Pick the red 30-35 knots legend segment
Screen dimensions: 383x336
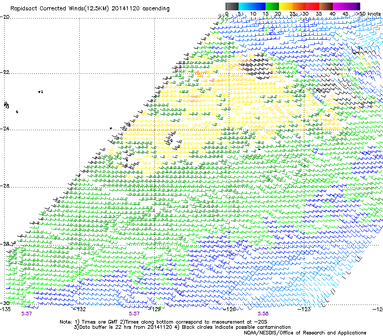click(x=313, y=6)
